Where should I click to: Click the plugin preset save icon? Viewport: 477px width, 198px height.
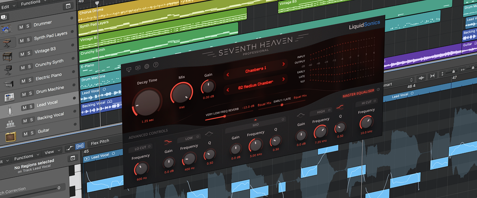click(x=138, y=68)
